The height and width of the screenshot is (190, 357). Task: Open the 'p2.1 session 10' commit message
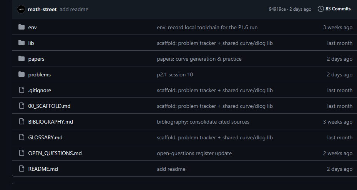[x=175, y=74]
